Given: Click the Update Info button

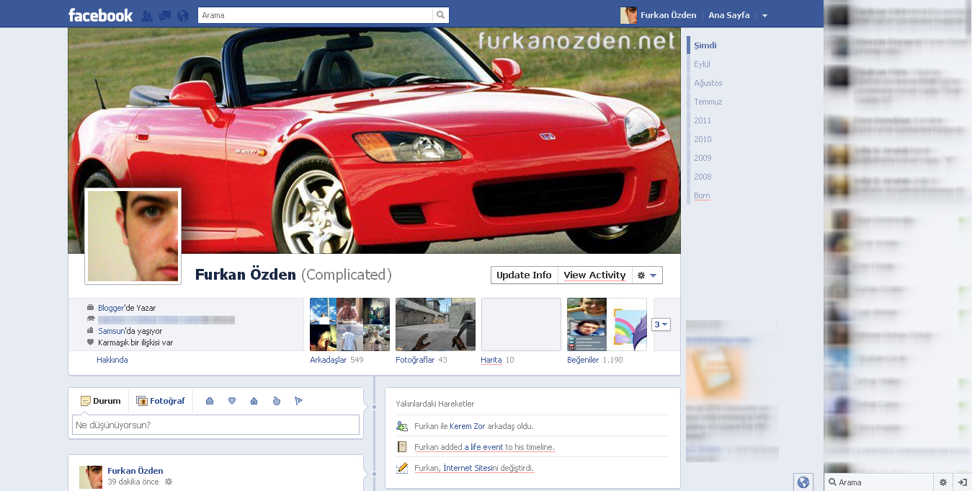Looking at the screenshot, I should click(x=524, y=275).
